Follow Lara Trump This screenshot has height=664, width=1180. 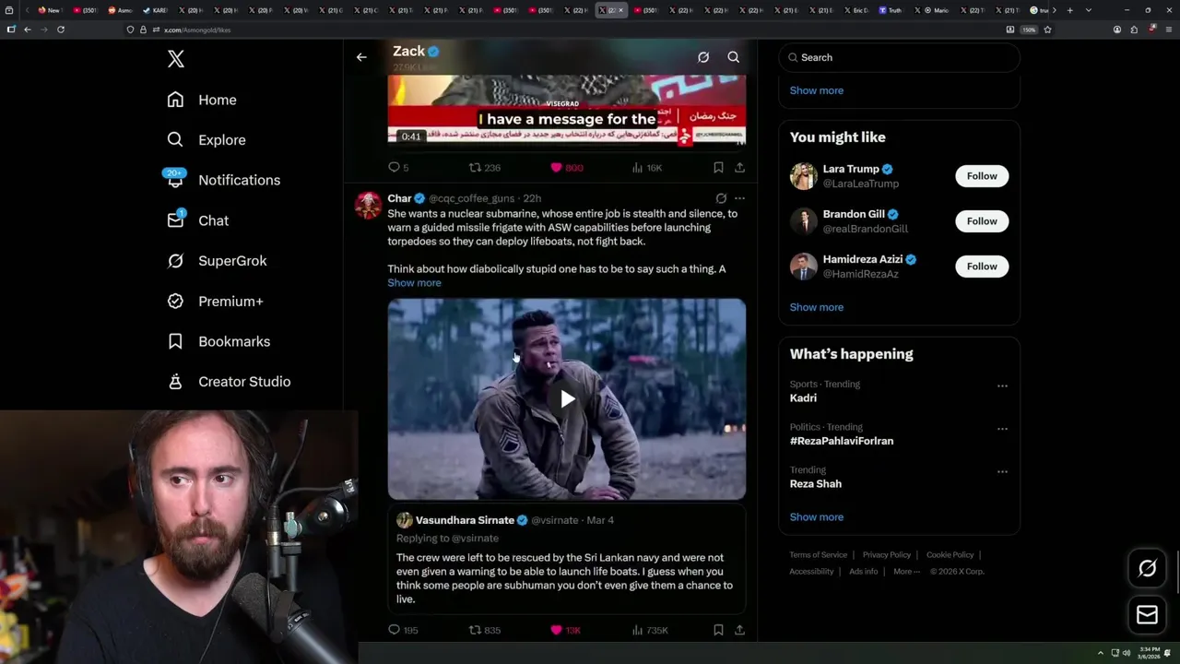point(982,176)
